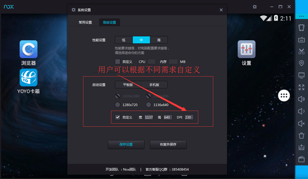Select the 1136x640 resolution option
308x179 pixels.
(x=149, y=105)
